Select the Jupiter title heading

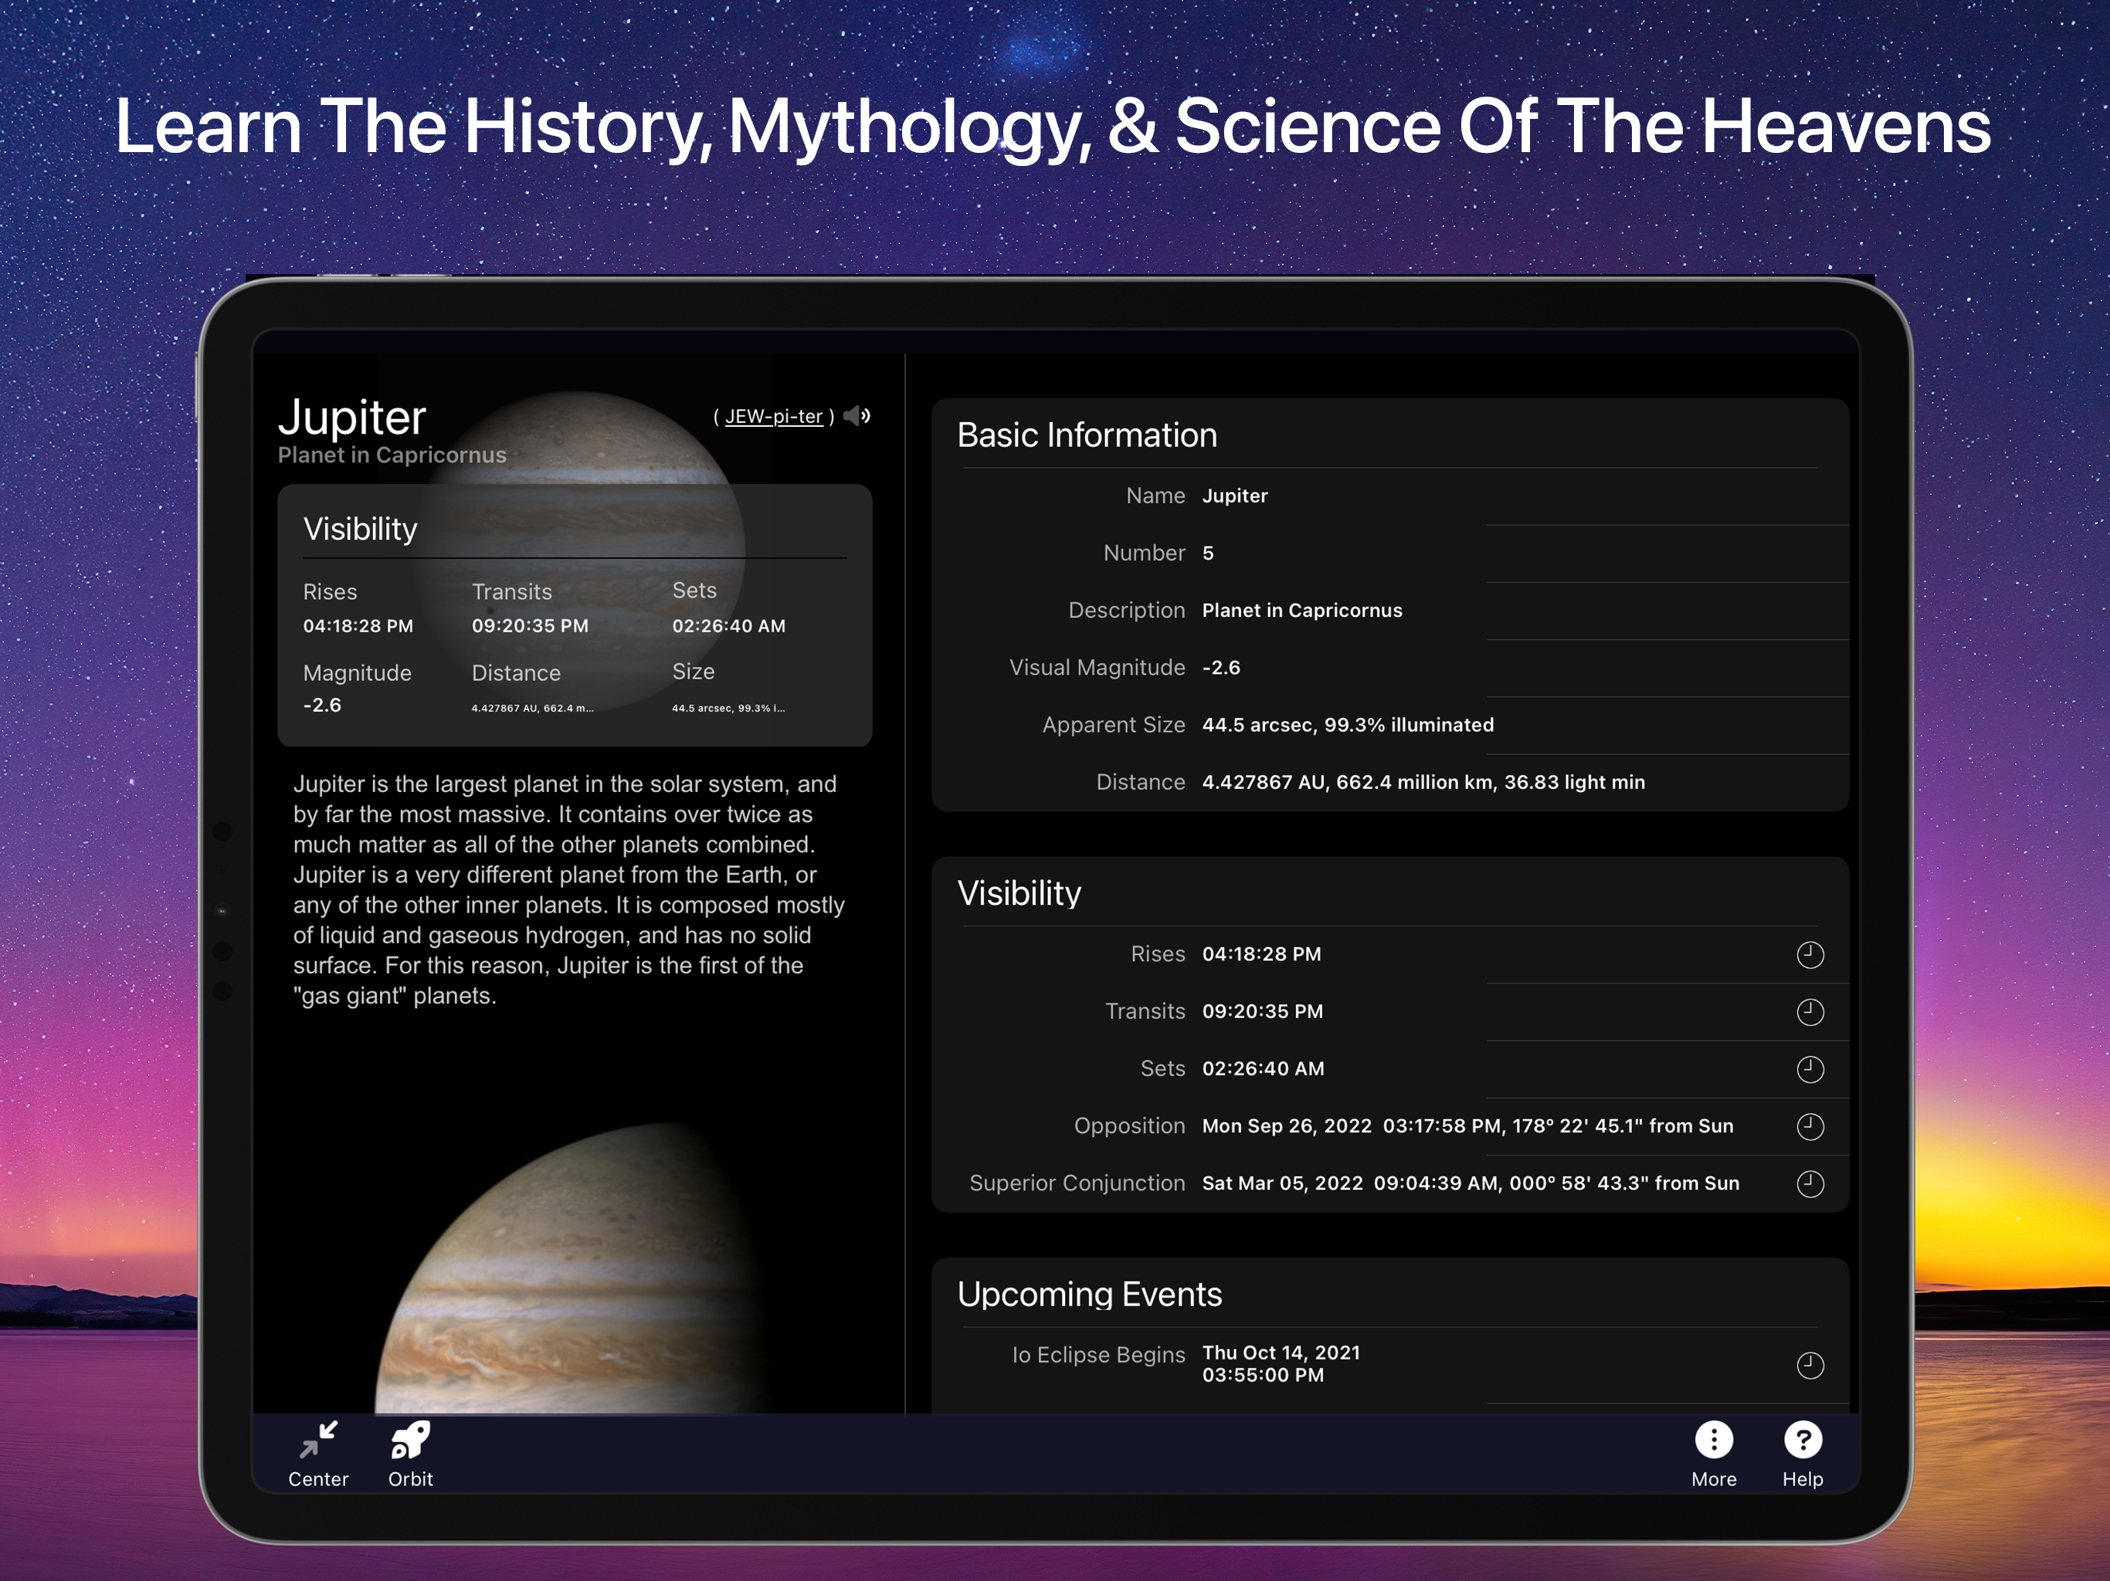352,418
